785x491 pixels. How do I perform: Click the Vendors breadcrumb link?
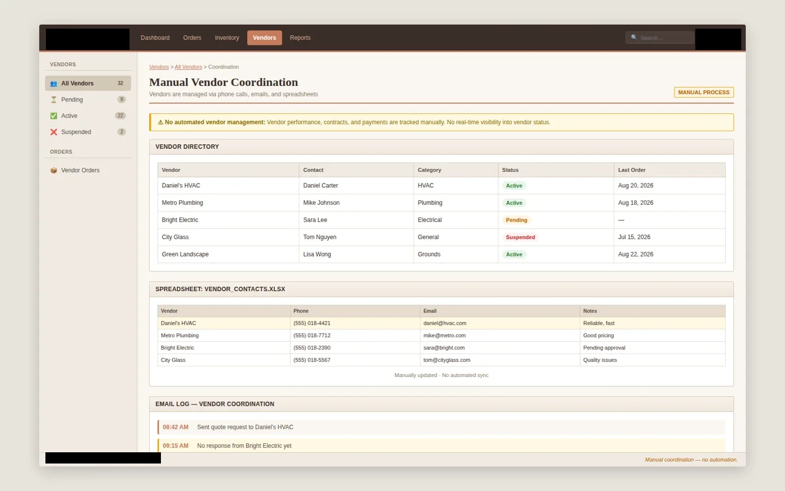point(159,67)
